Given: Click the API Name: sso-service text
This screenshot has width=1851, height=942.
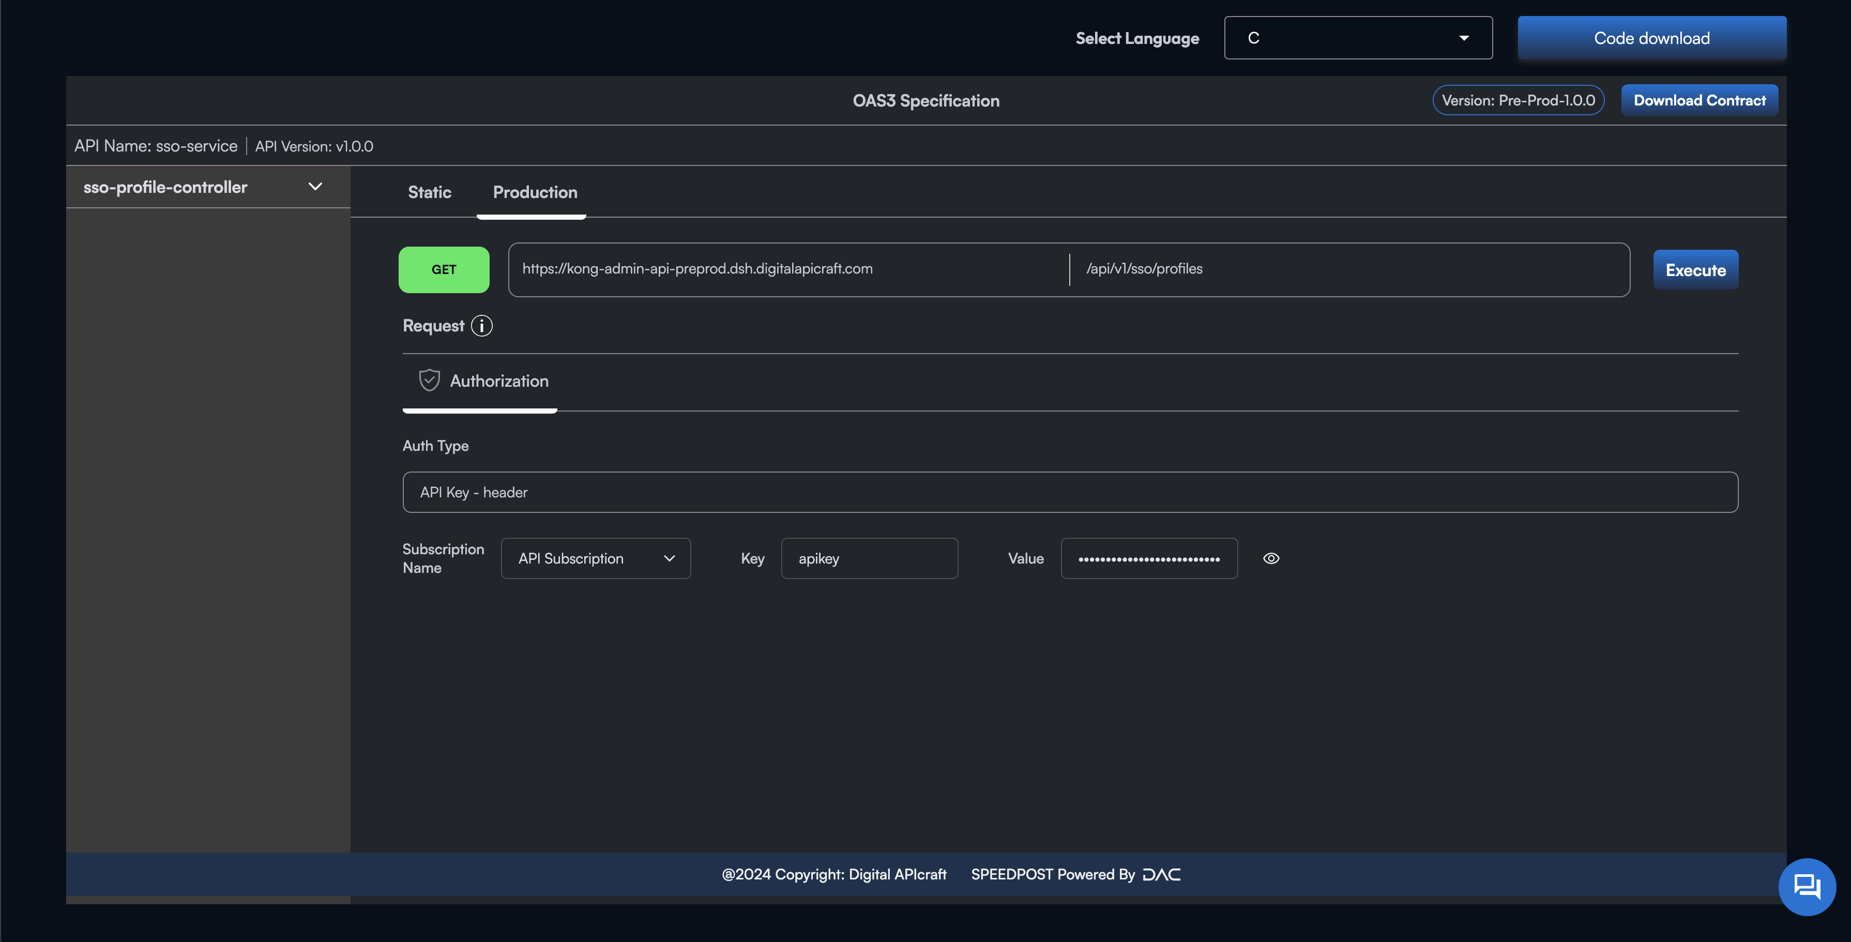Looking at the screenshot, I should pos(156,146).
